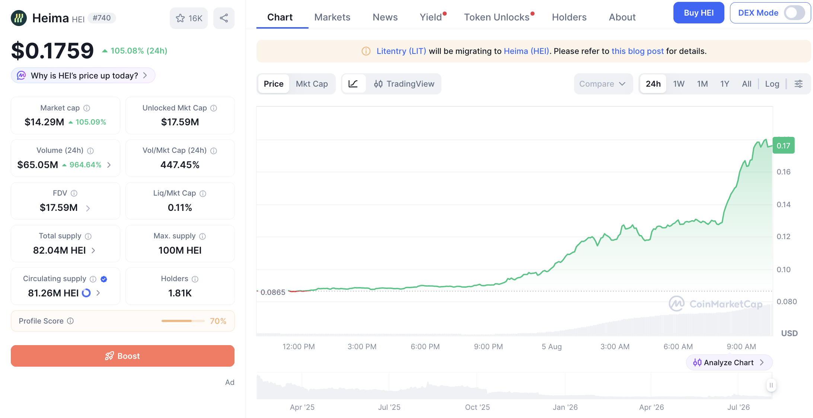Click the 0.17 current price chart tag
Screen dimensions: 813x418
[x=784, y=146]
